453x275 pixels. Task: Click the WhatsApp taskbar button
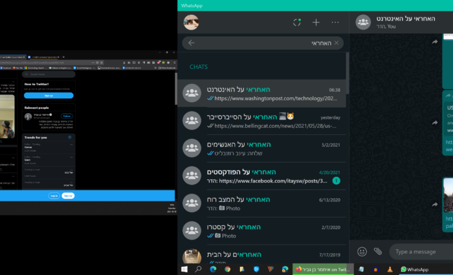415,269
